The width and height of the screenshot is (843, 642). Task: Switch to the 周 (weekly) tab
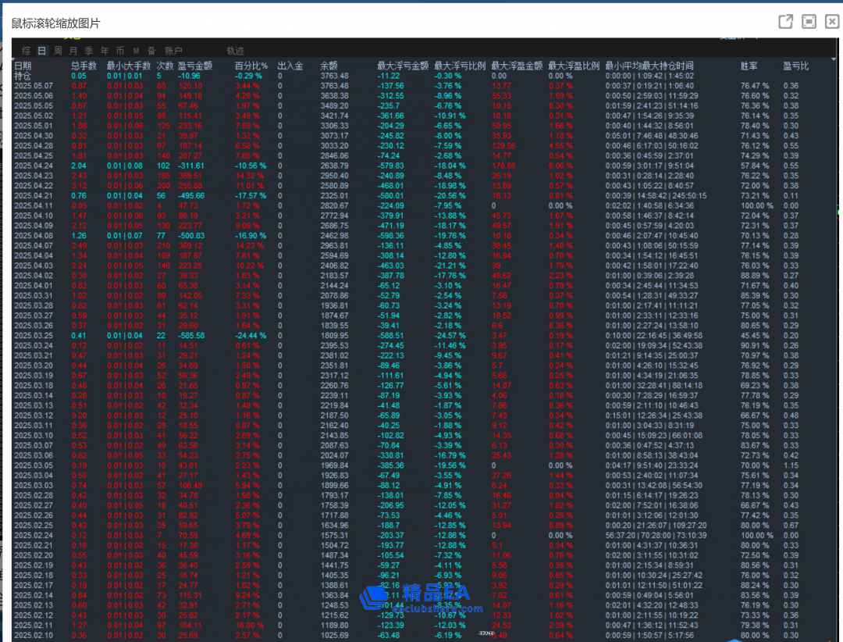pyautogui.click(x=59, y=51)
